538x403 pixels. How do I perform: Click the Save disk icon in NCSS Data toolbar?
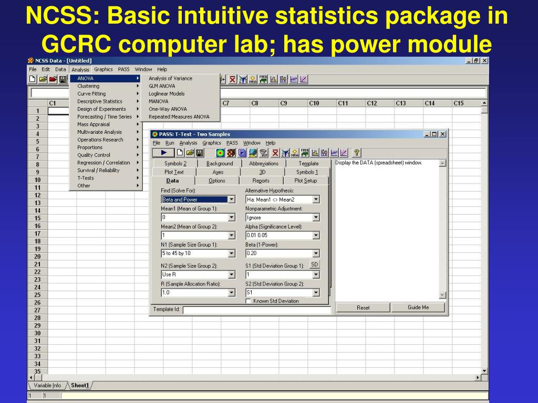pyautogui.click(x=63, y=79)
